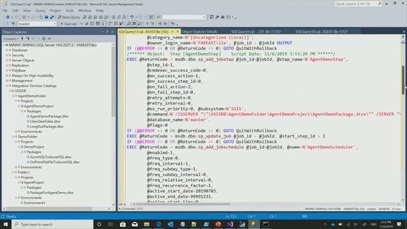This screenshot has width=407, height=229.
Task: Click the Execute query button
Action: point(69,24)
